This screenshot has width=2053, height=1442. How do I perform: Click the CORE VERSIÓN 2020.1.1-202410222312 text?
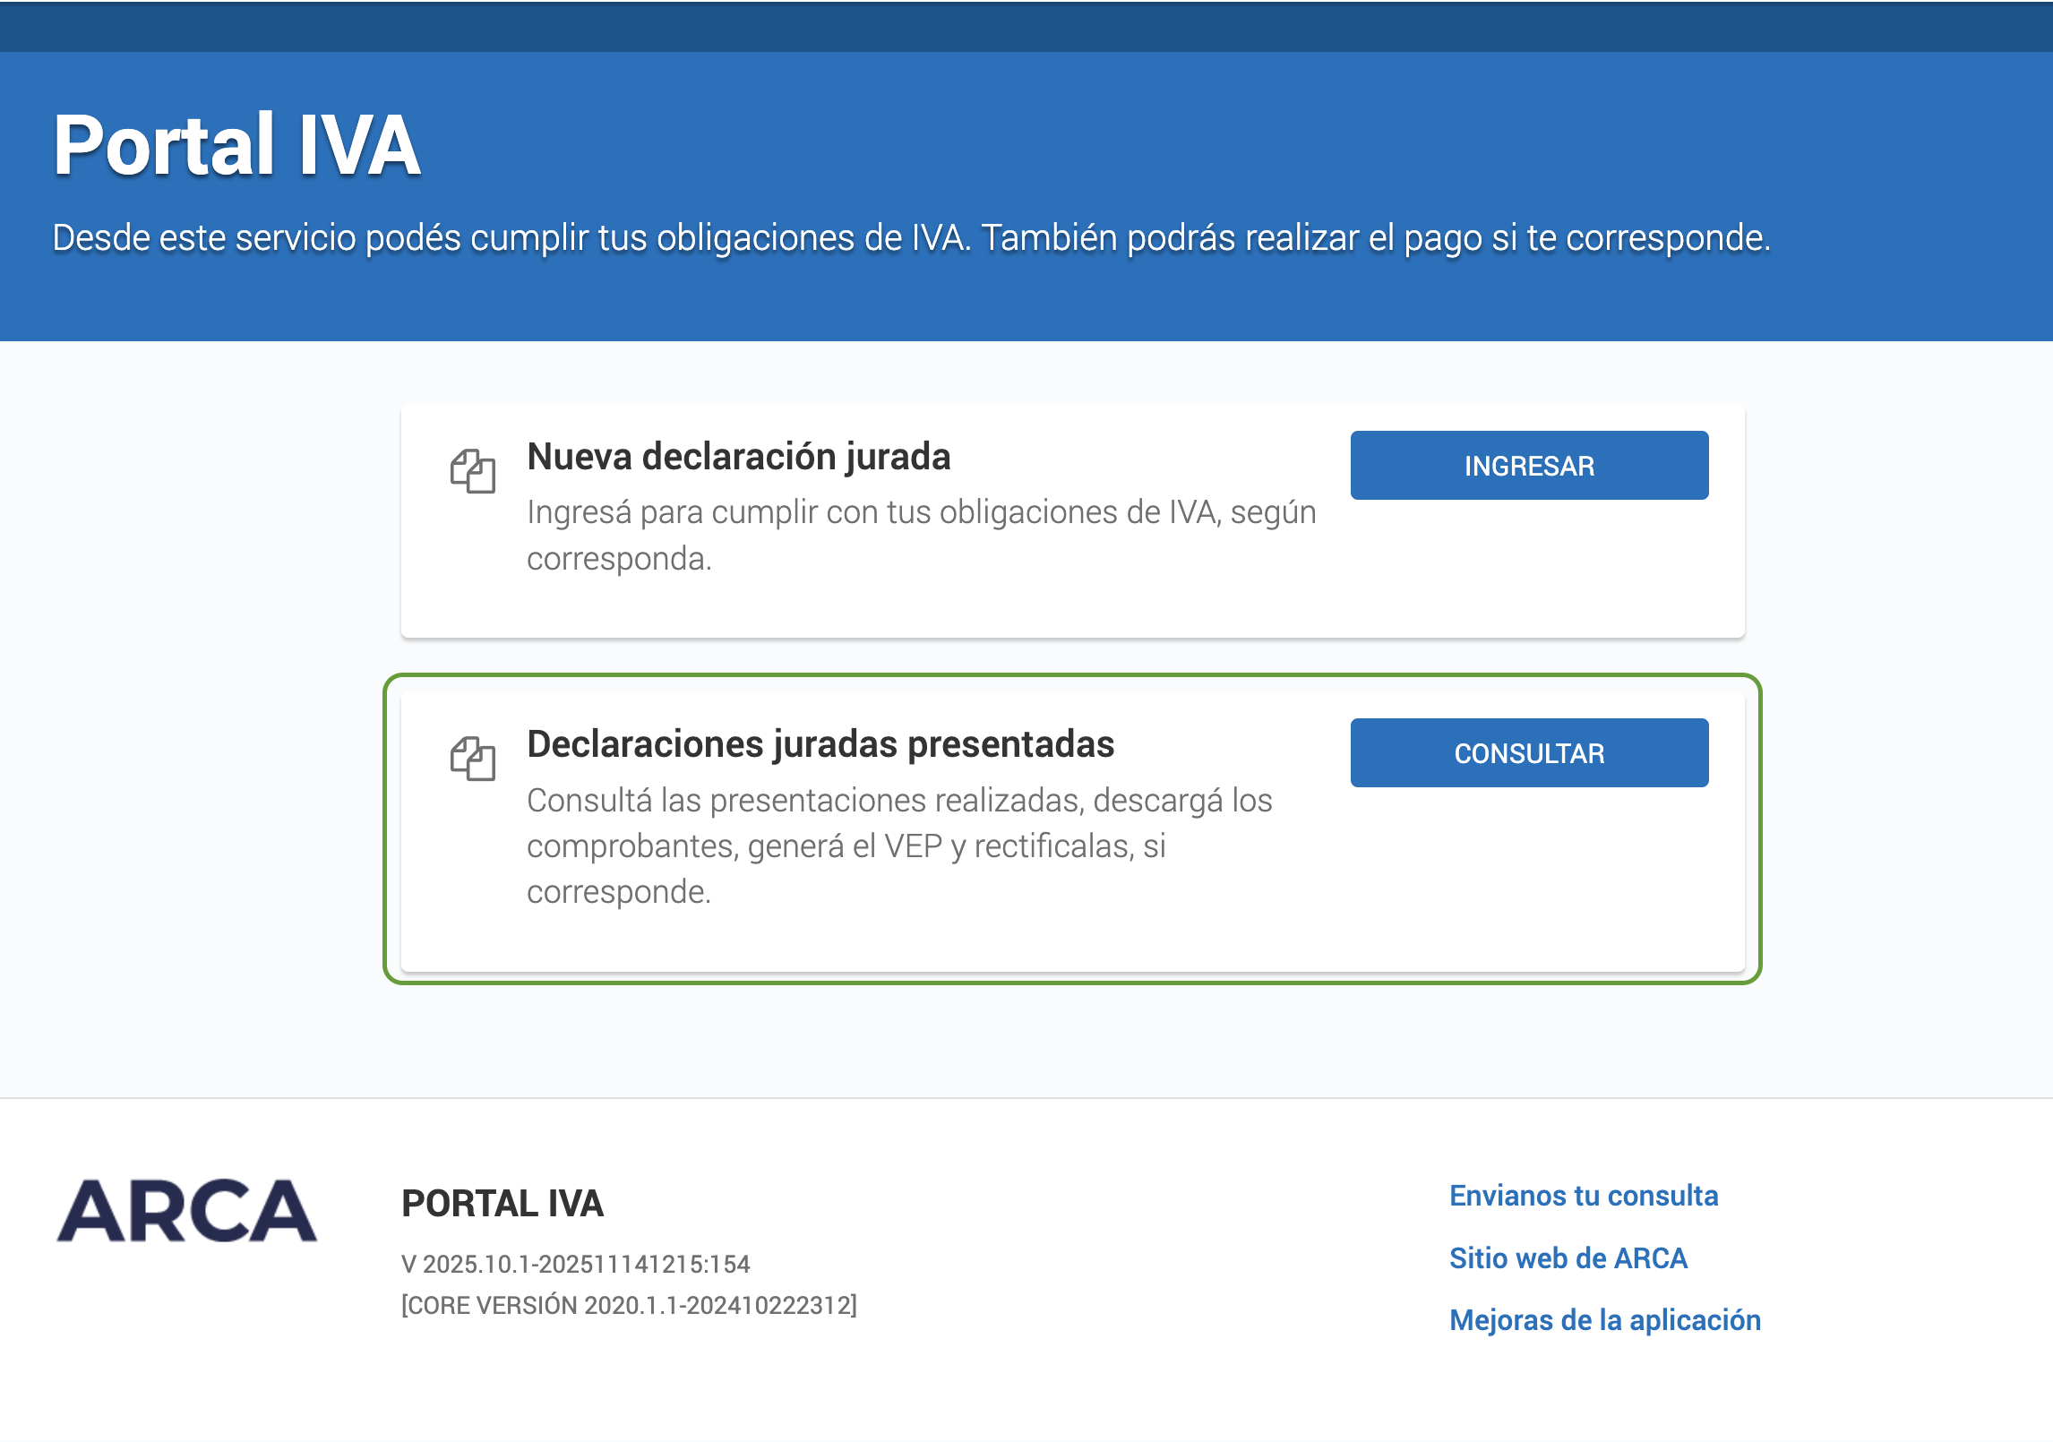click(630, 1305)
